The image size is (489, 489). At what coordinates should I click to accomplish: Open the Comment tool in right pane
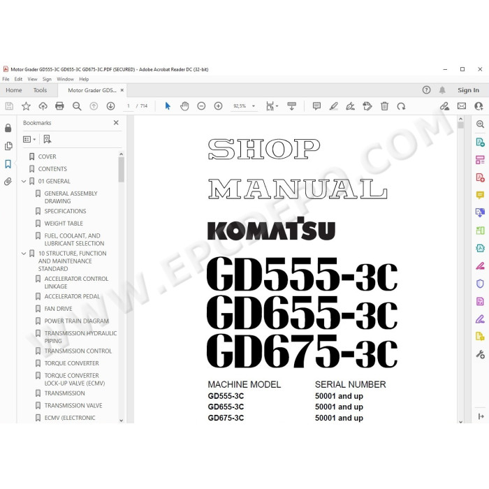pyautogui.click(x=480, y=196)
